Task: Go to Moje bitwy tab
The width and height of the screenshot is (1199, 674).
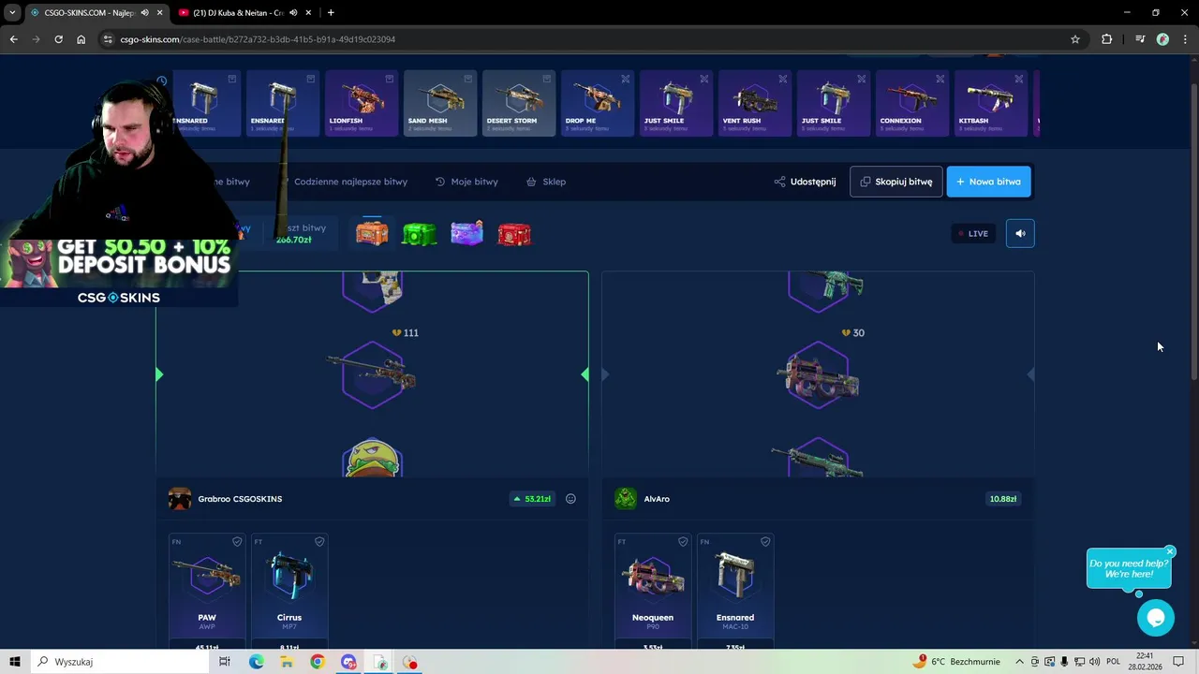Action: [x=466, y=182]
